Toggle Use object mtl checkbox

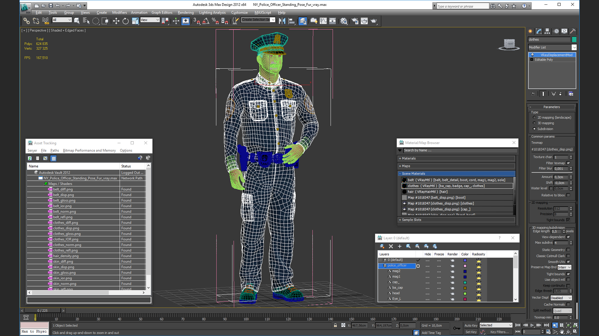tap(568, 279)
